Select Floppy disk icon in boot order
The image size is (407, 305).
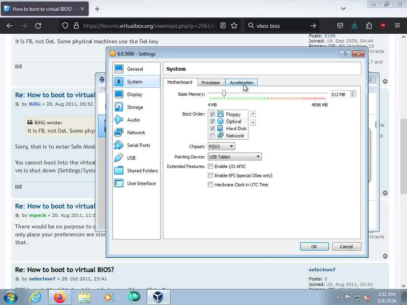click(x=220, y=114)
